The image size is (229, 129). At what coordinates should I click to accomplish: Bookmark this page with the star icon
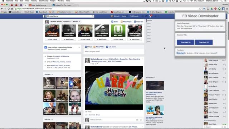click(200, 9)
